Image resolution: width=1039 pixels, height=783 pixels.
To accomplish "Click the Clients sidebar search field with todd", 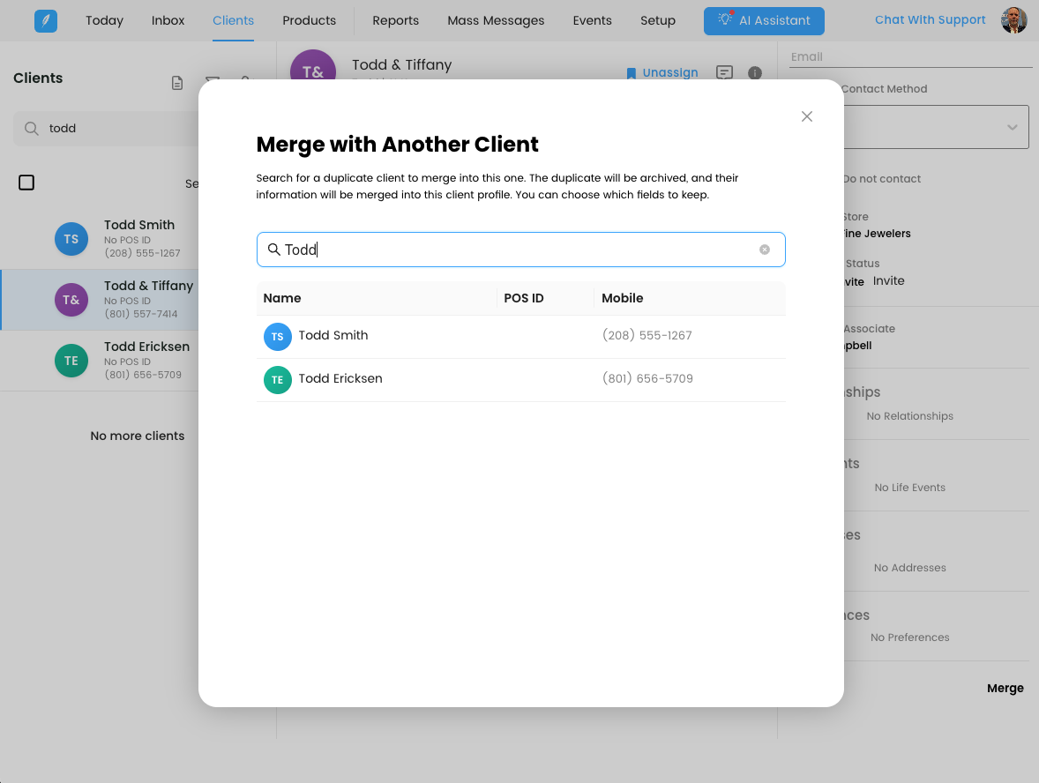I will (x=106, y=129).
